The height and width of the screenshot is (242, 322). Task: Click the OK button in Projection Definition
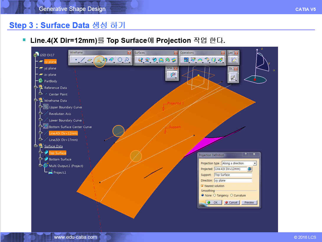[213, 202]
